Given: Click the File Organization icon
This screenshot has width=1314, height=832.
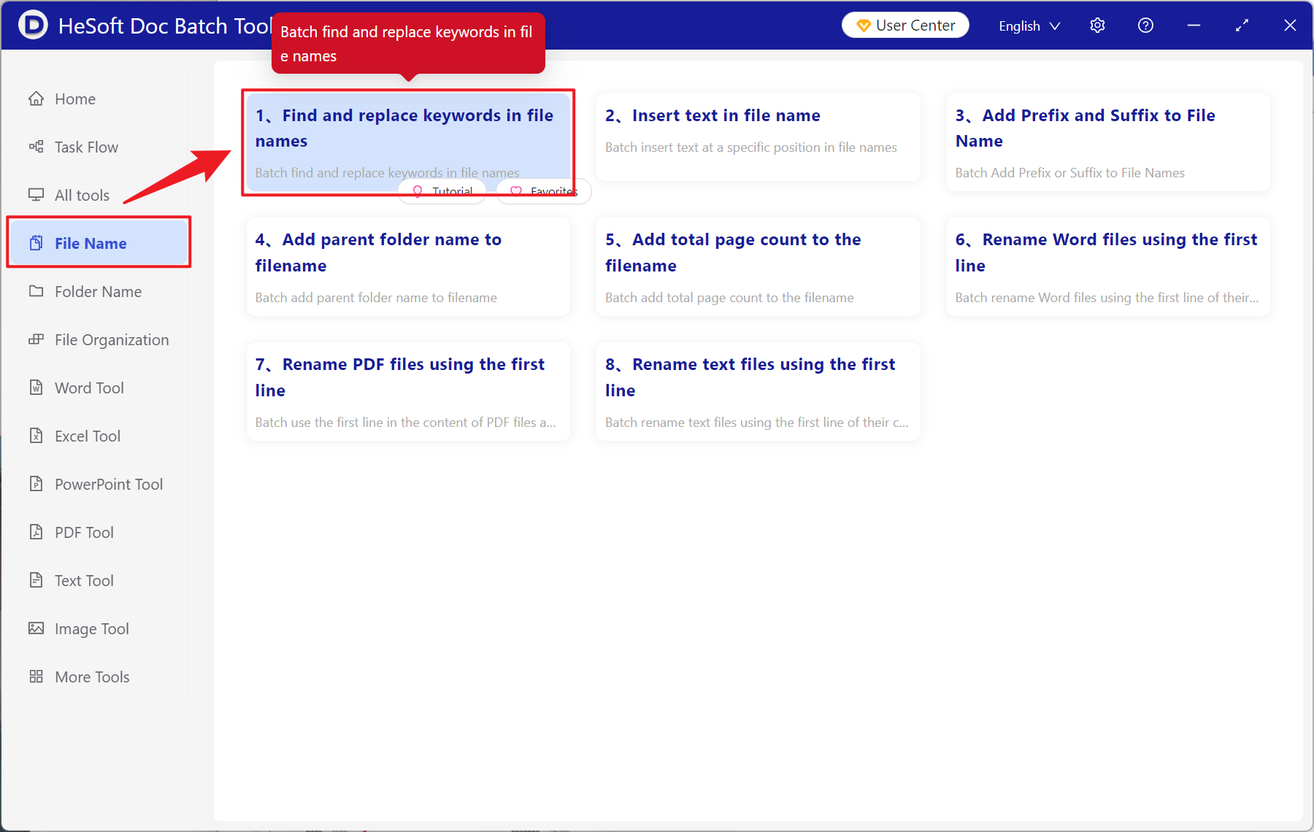Looking at the screenshot, I should pos(36,339).
